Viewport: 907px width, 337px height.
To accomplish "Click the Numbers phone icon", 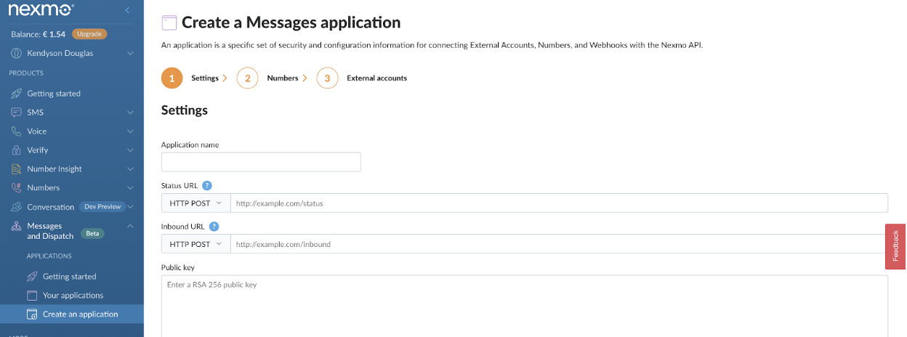I will point(15,188).
